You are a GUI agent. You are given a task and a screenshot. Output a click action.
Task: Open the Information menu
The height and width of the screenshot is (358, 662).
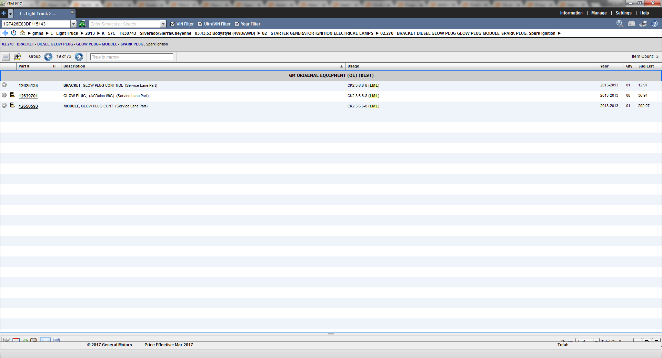[571, 13]
